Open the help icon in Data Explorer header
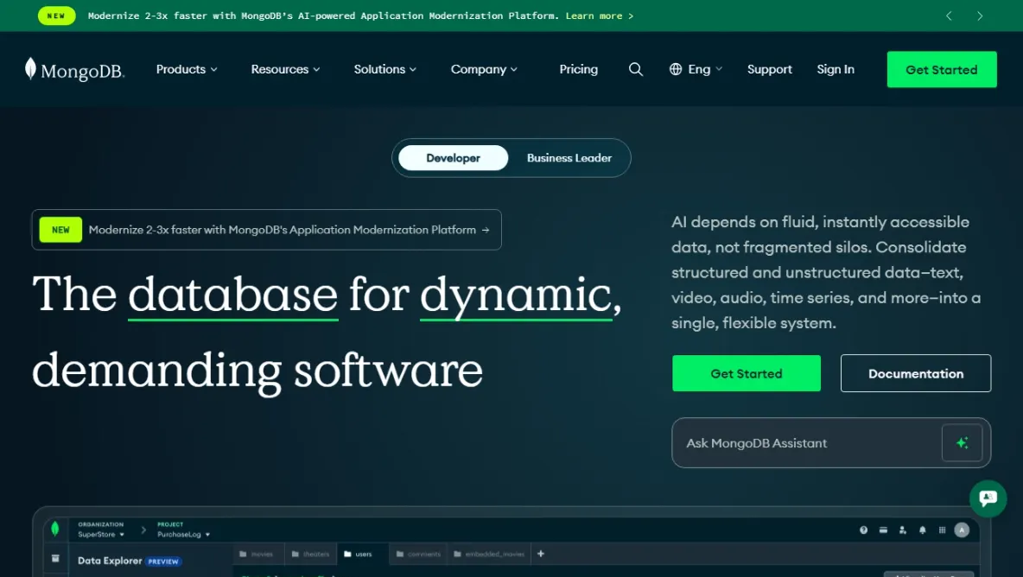Image resolution: width=1023 pixels, height=577 pixels. tap(863, 529)
